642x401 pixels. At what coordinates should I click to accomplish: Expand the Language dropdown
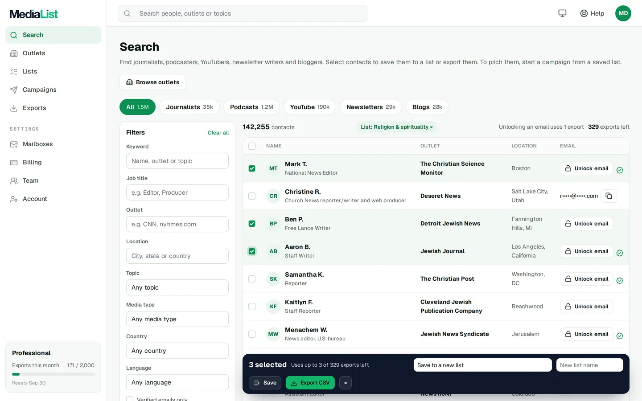[177, 382]
